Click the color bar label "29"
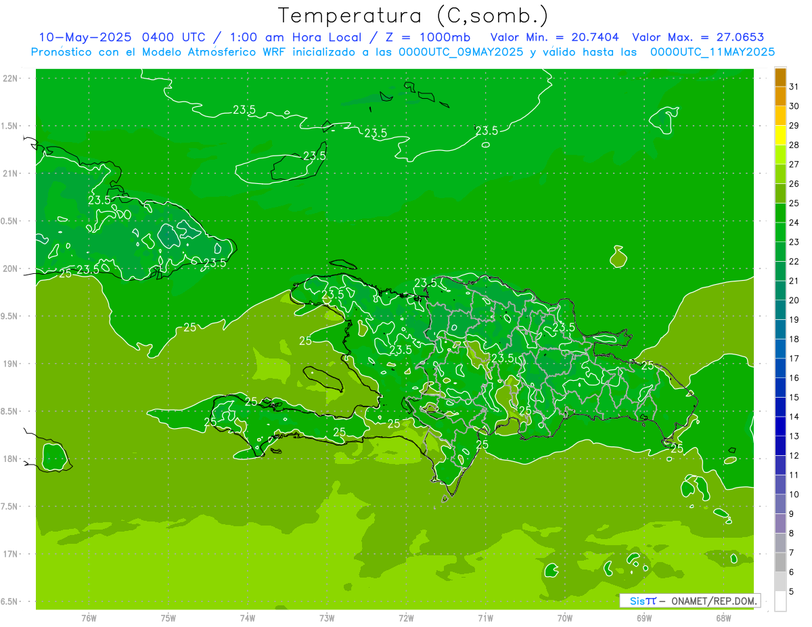 (794, 125)
